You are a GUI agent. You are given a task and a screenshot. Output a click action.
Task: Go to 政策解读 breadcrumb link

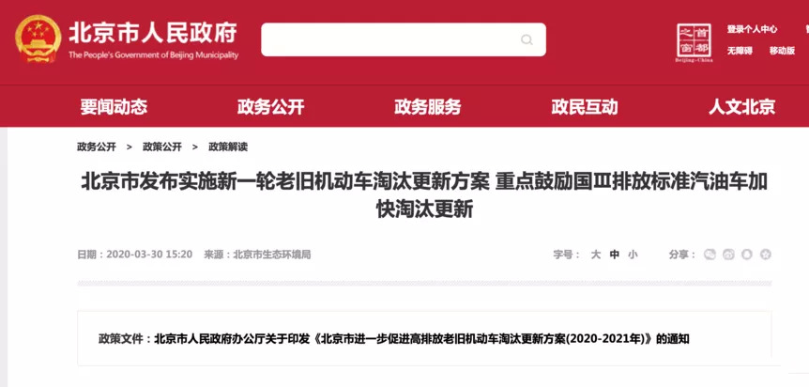tap(228, 147)
